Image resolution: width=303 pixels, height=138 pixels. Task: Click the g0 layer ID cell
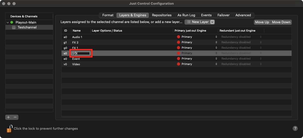65,48
